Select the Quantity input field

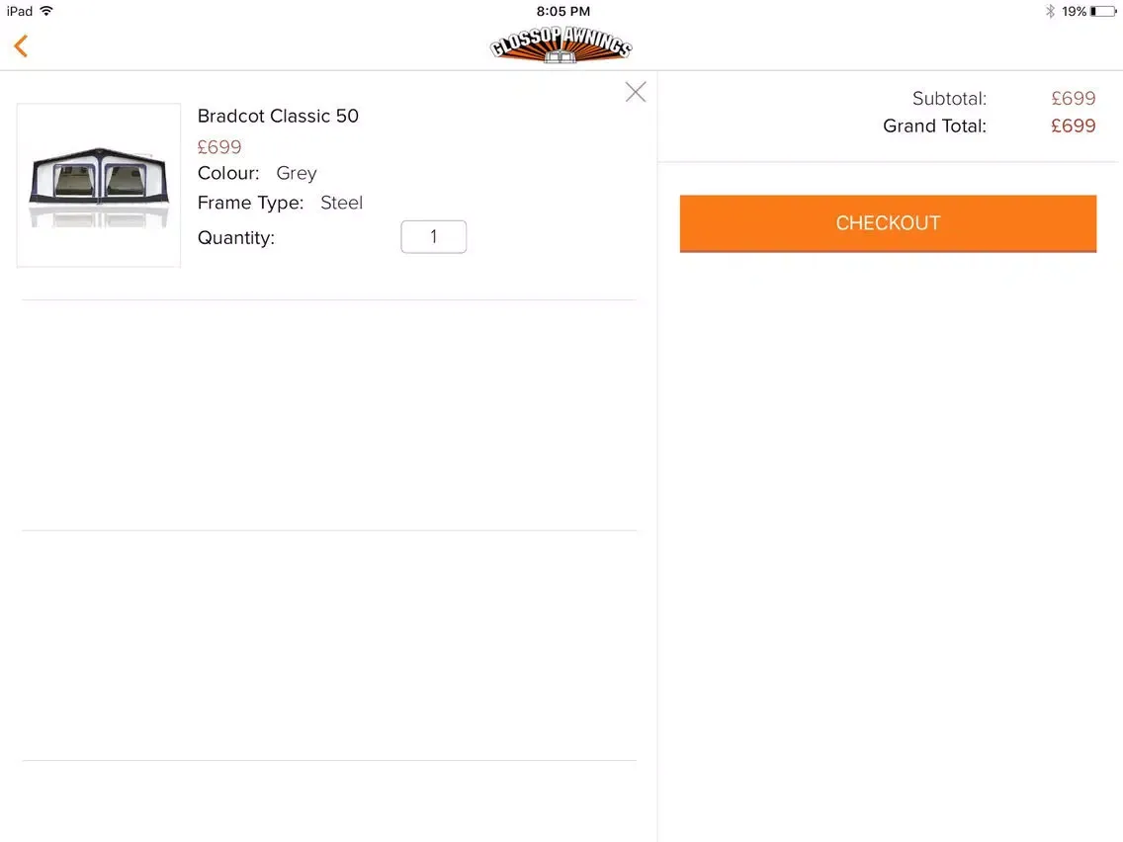tap(433, 237)
